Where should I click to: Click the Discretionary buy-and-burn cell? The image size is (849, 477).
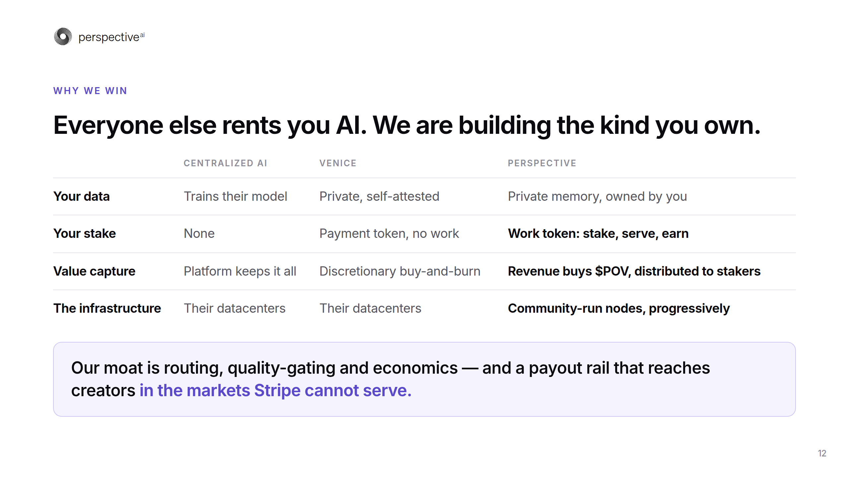(400, 271)
